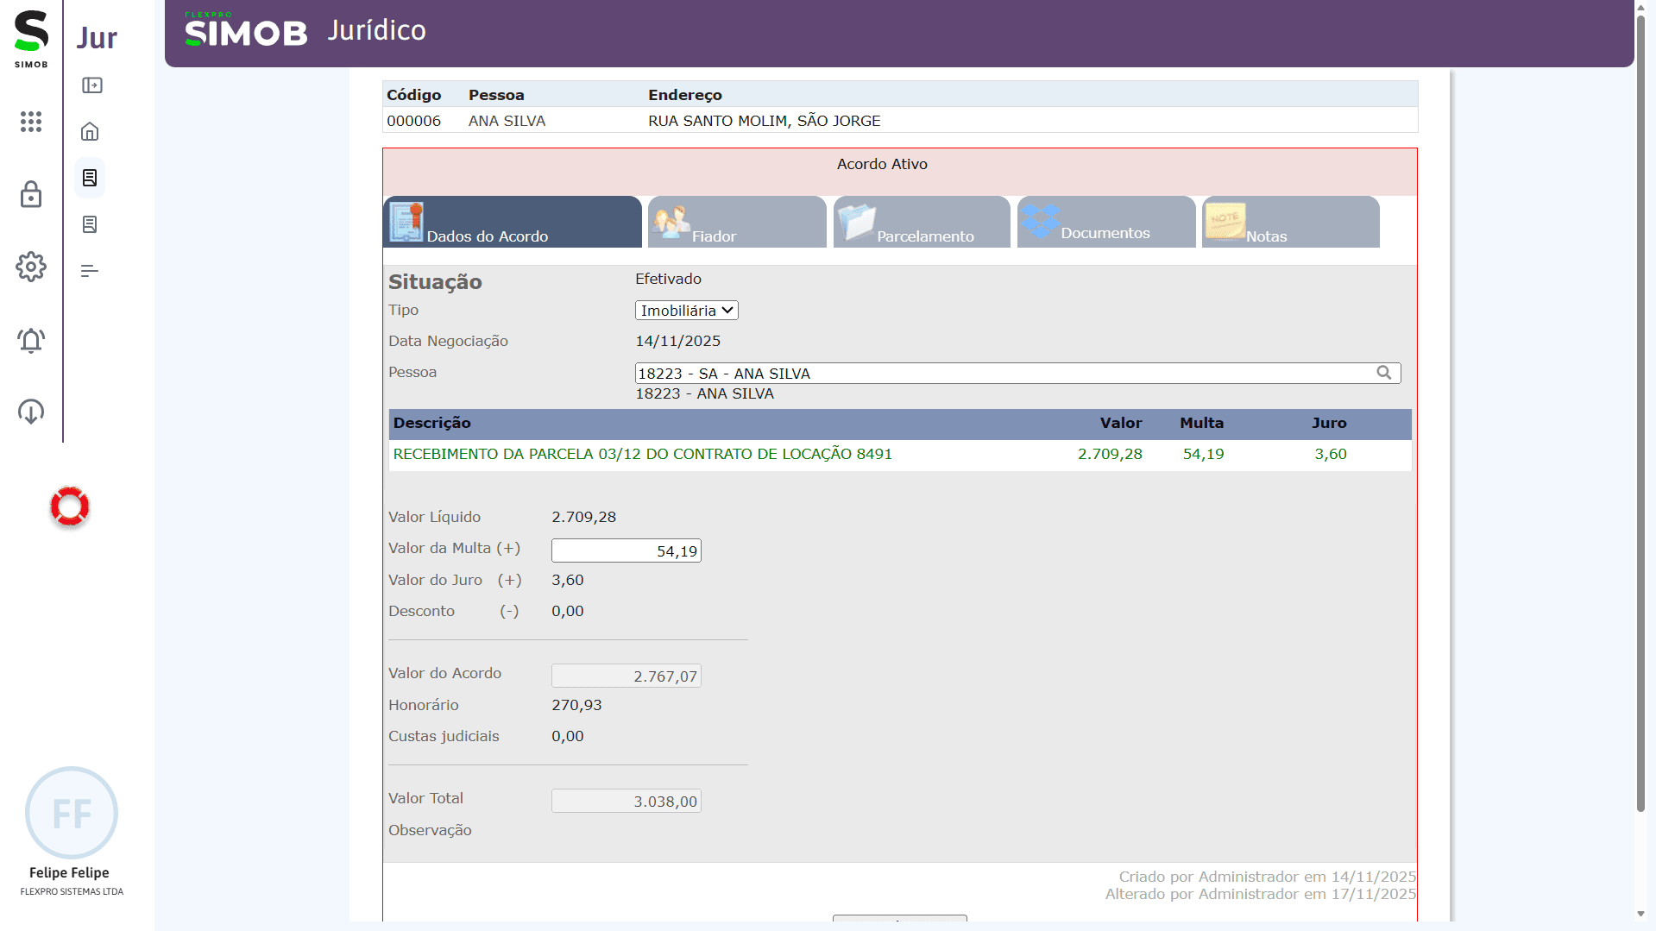Open the Parcelamento tab
The width and height of the screenshot is (1656, 931).
(922, 223)
